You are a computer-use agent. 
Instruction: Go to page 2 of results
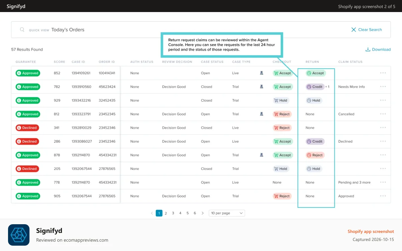(166, 213)
